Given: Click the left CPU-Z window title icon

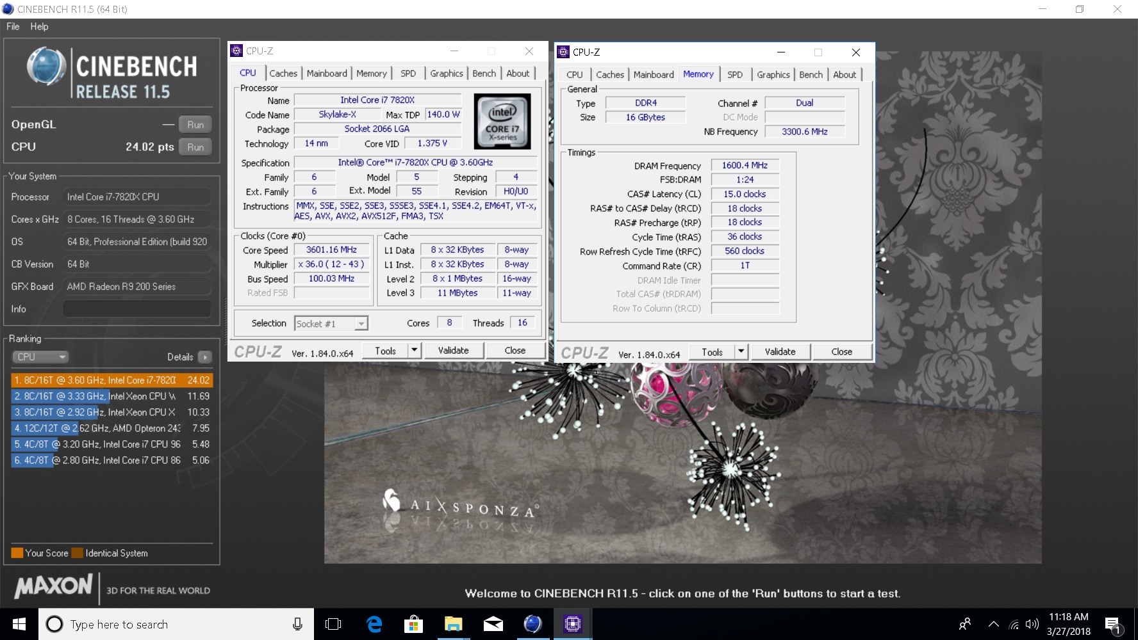Looking at the screenshot, I should point(236,51).
